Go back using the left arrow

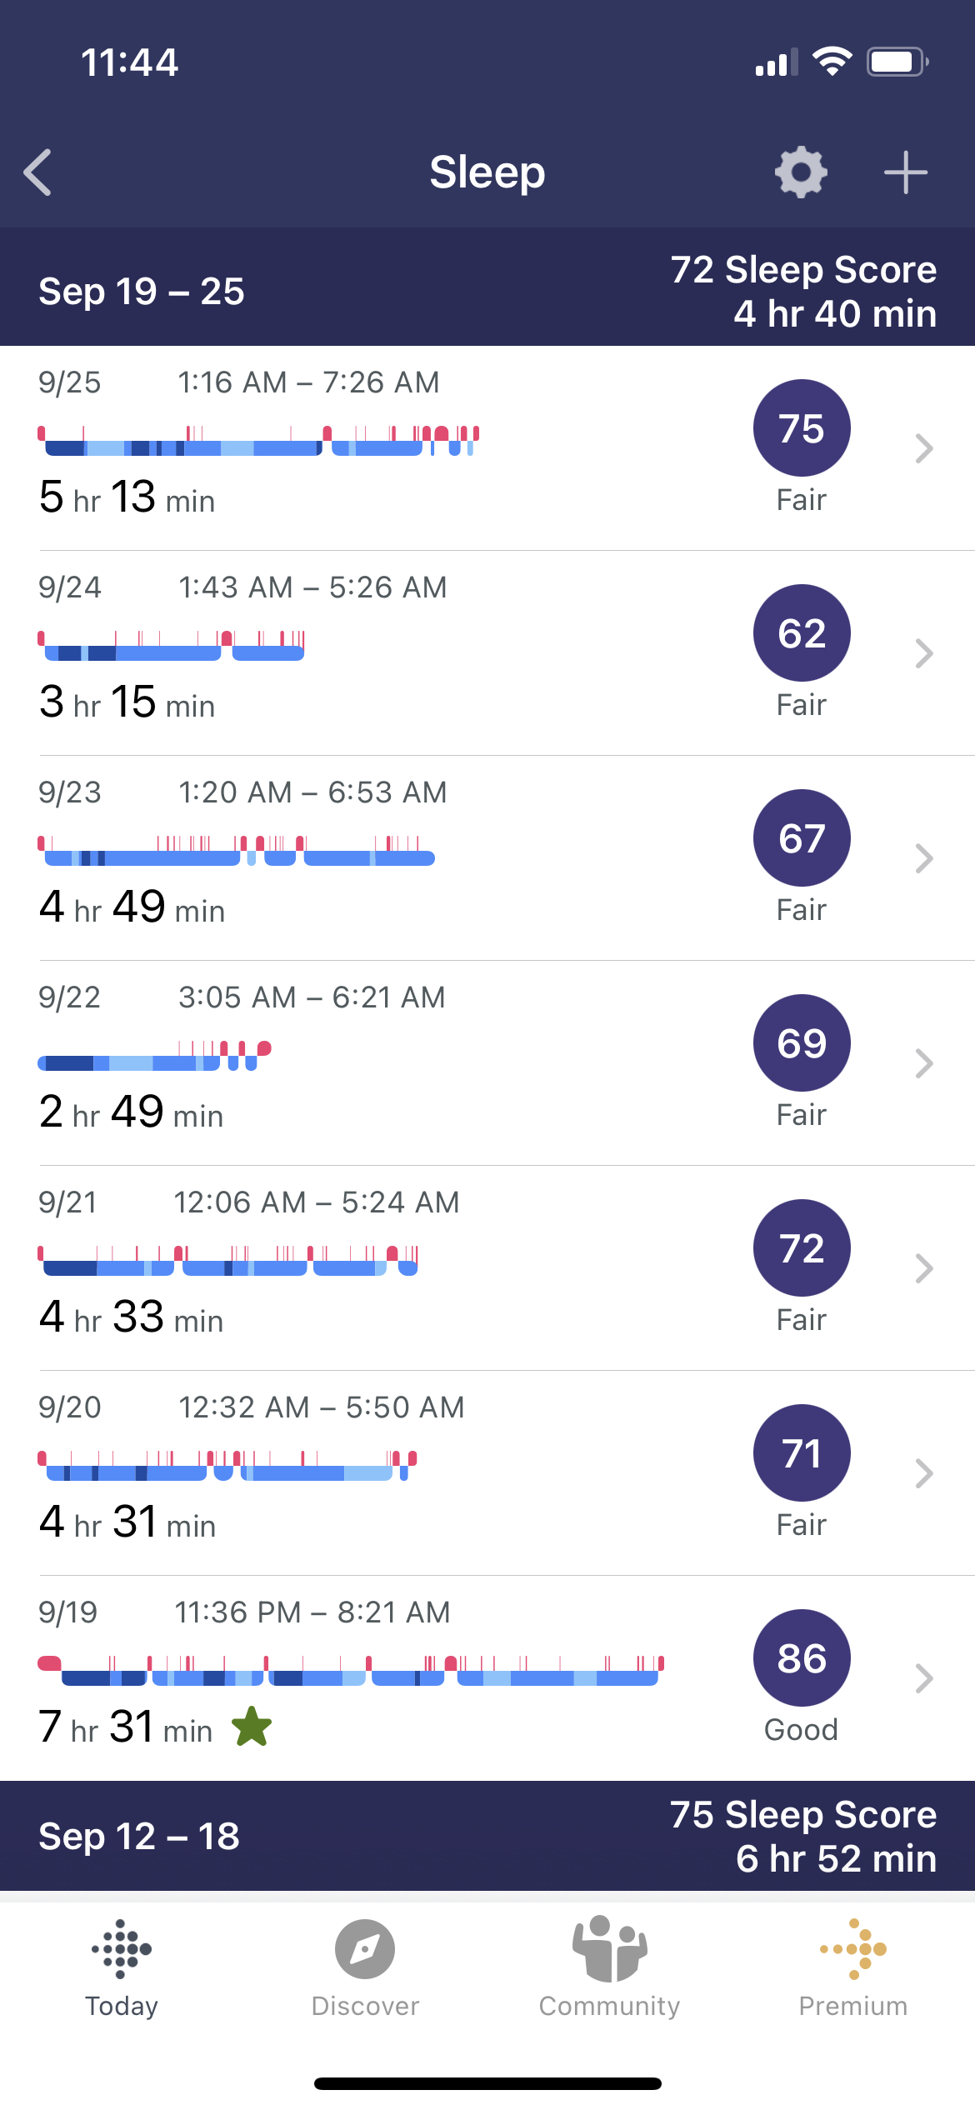pos(38,172)
